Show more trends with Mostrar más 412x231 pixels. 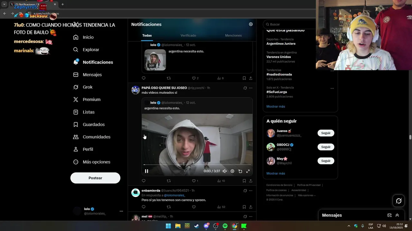[x=276, y=107]
